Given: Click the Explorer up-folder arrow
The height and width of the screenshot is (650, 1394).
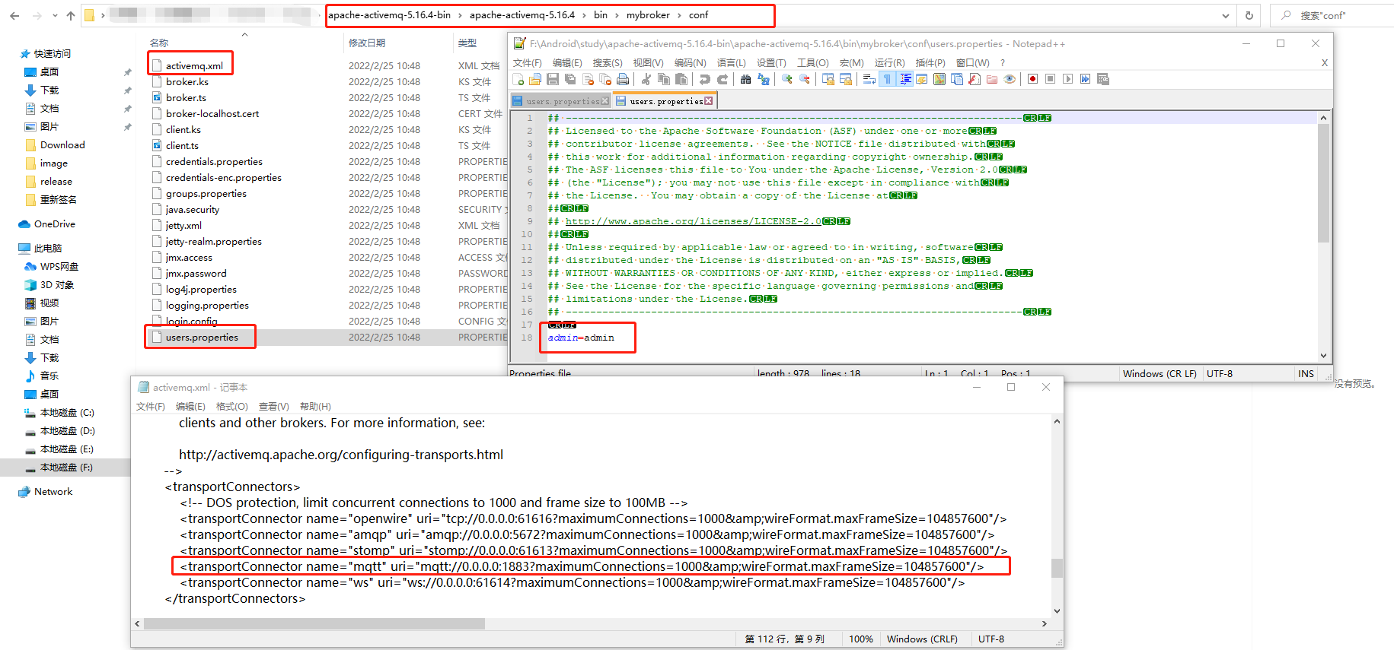Looking at the screenshot, I should [x=71, y=15].
